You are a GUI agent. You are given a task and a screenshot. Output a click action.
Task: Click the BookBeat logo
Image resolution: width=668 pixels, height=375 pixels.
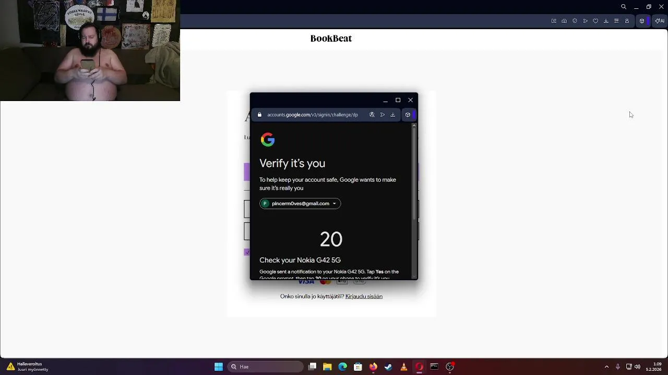click(331, 39)
